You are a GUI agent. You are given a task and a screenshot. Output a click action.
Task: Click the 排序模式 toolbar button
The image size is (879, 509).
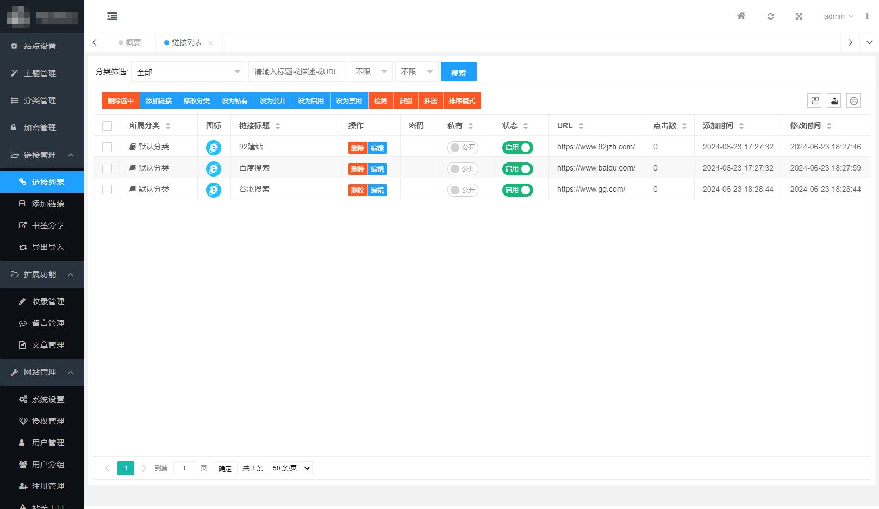(x=462, y=100)
